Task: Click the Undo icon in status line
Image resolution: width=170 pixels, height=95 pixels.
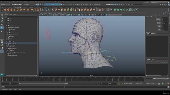Action: coord(19,4)
